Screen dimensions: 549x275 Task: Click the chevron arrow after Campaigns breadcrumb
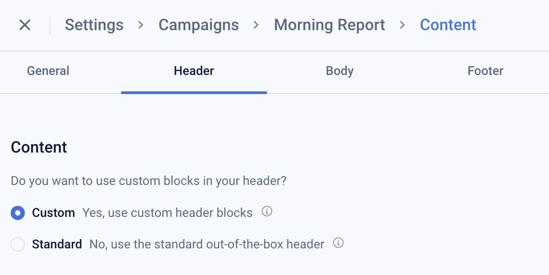pyautogui.click(x=256, y=25)
